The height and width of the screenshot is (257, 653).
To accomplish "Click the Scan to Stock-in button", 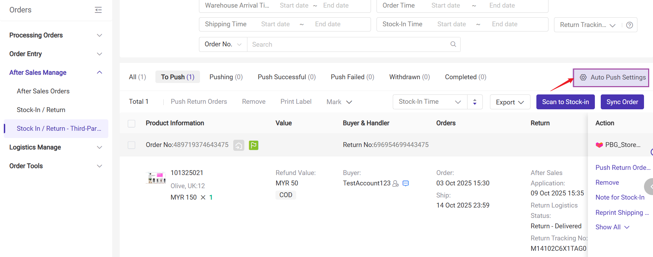I will tap(565, 102).
